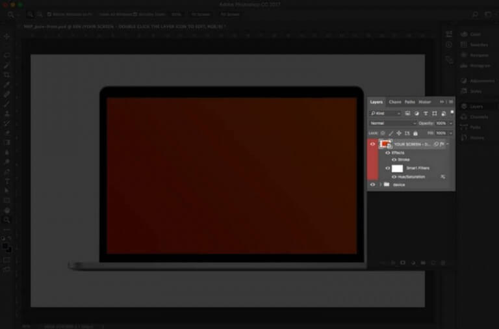
Task: Switch to the Channels tab
Action: 394,102
